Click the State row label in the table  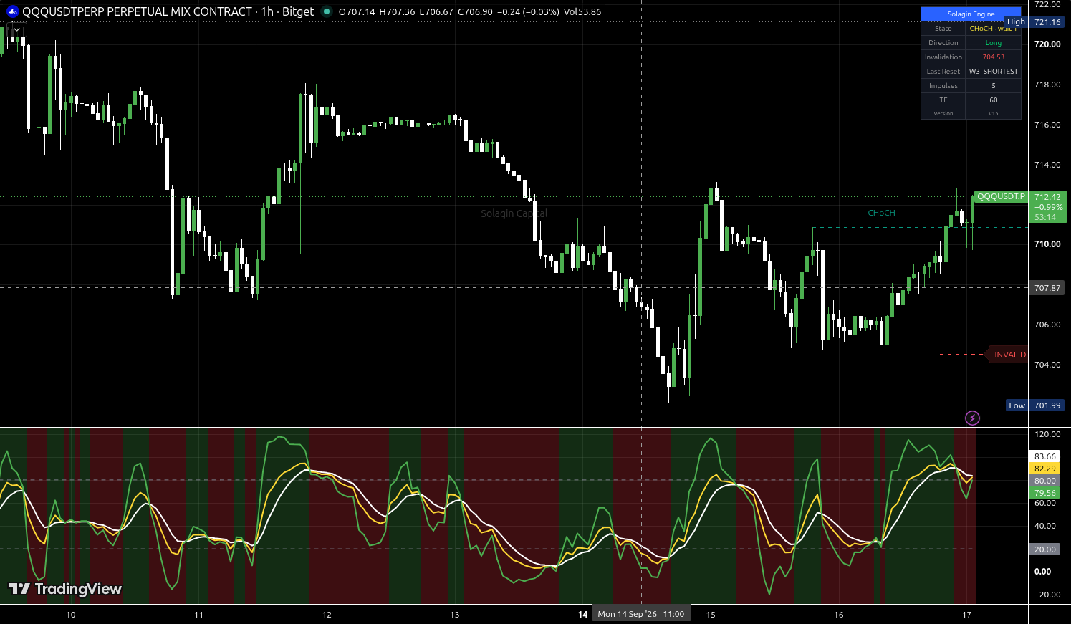pyautogui.click(x=943, y=29)
